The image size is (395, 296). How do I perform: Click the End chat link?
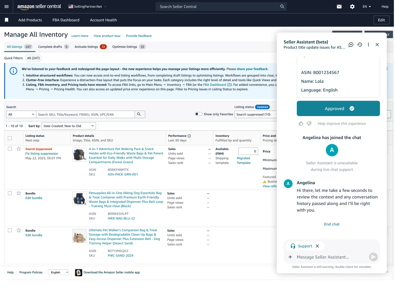point(332,224)
